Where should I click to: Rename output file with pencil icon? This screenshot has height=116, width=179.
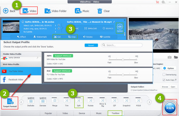pyautogui.click(x=114, y=22)
